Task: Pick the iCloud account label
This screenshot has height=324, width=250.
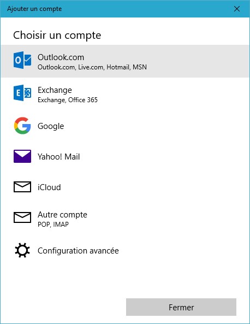Action: pyautogui.click(x=49, y=187)
